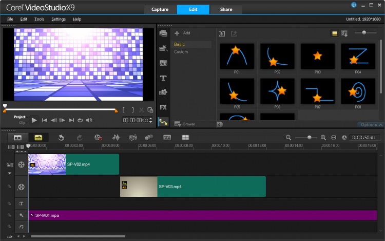The image size is (385, 241).
Task: Open the Sound Mixer tool
Action: click(116, 138)
